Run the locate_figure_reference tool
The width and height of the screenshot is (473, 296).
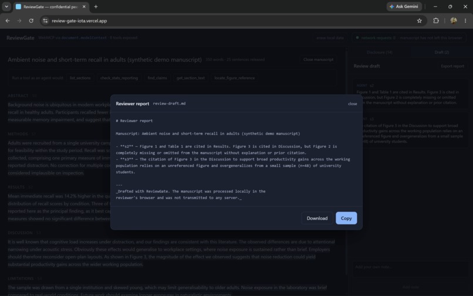235,78
